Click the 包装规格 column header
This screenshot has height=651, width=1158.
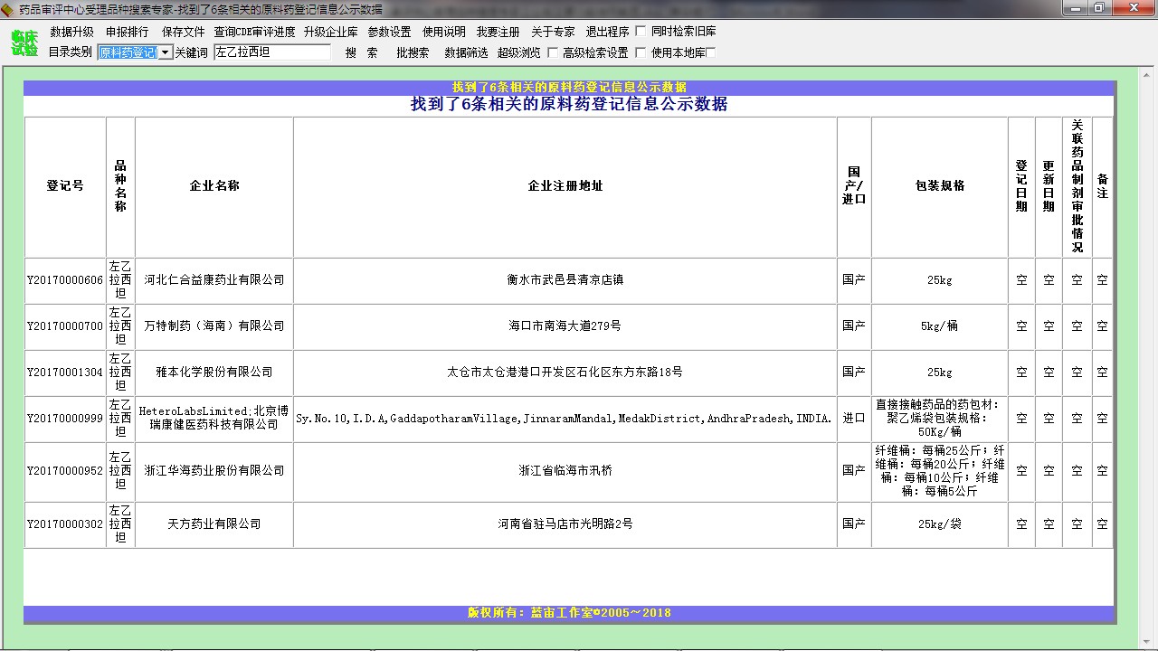point(940,186)
